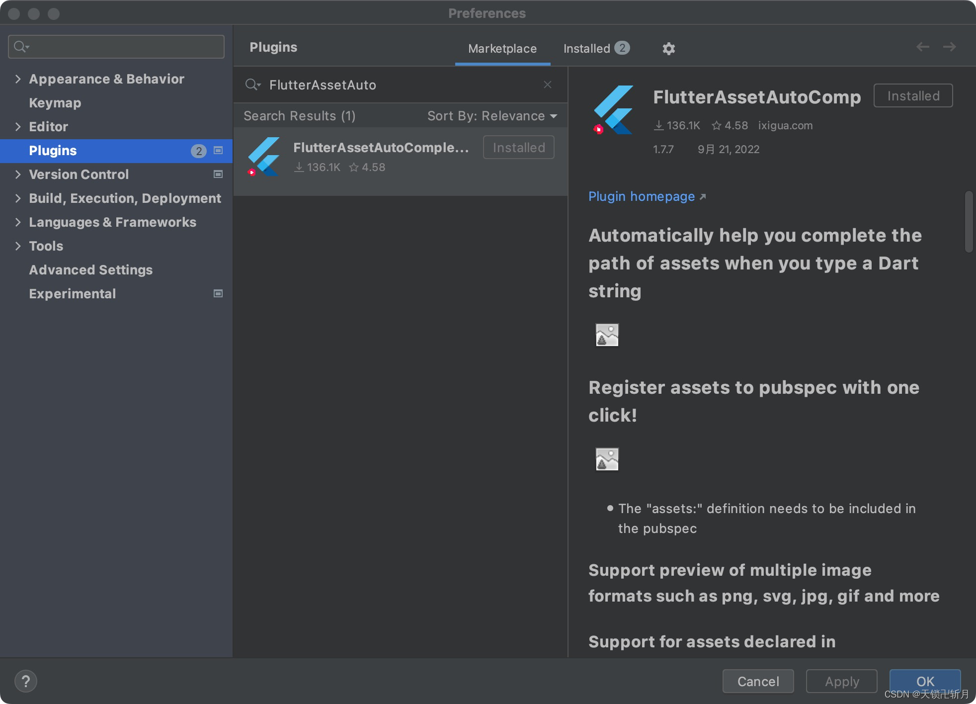
Task: Click the second broken image placeholder
Action: point(607,459)
